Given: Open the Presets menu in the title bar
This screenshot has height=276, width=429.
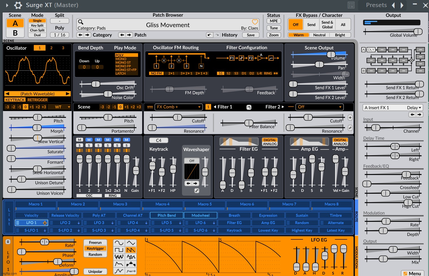Looking at the screenshot, I should click(376, 5).
